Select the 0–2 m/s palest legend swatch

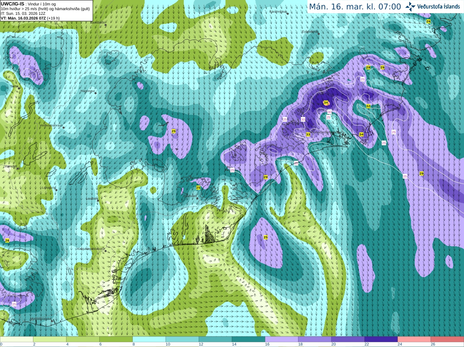click(x=17, y=339)
